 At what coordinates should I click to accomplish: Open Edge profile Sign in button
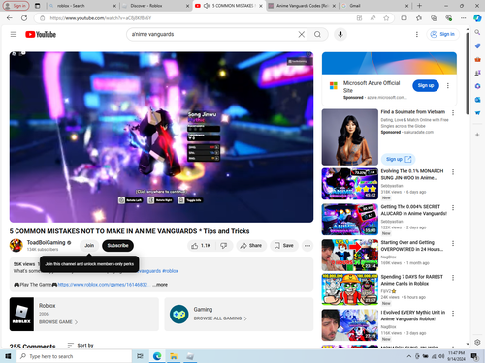[16, 6]
